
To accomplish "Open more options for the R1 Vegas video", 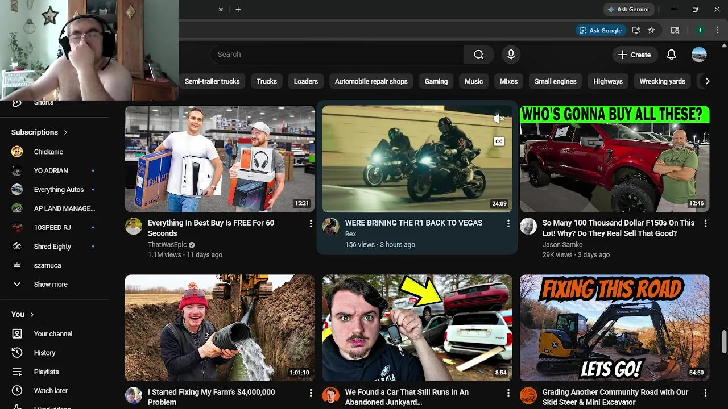I will pos(508,224).
